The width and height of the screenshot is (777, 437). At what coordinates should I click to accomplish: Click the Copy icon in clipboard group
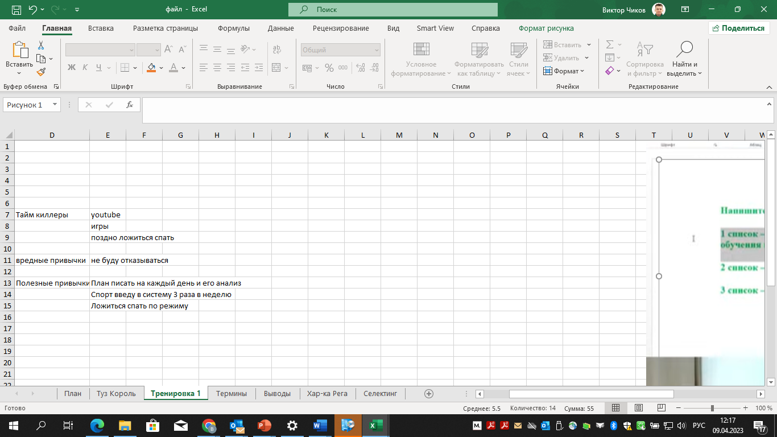tap(40, 59)
